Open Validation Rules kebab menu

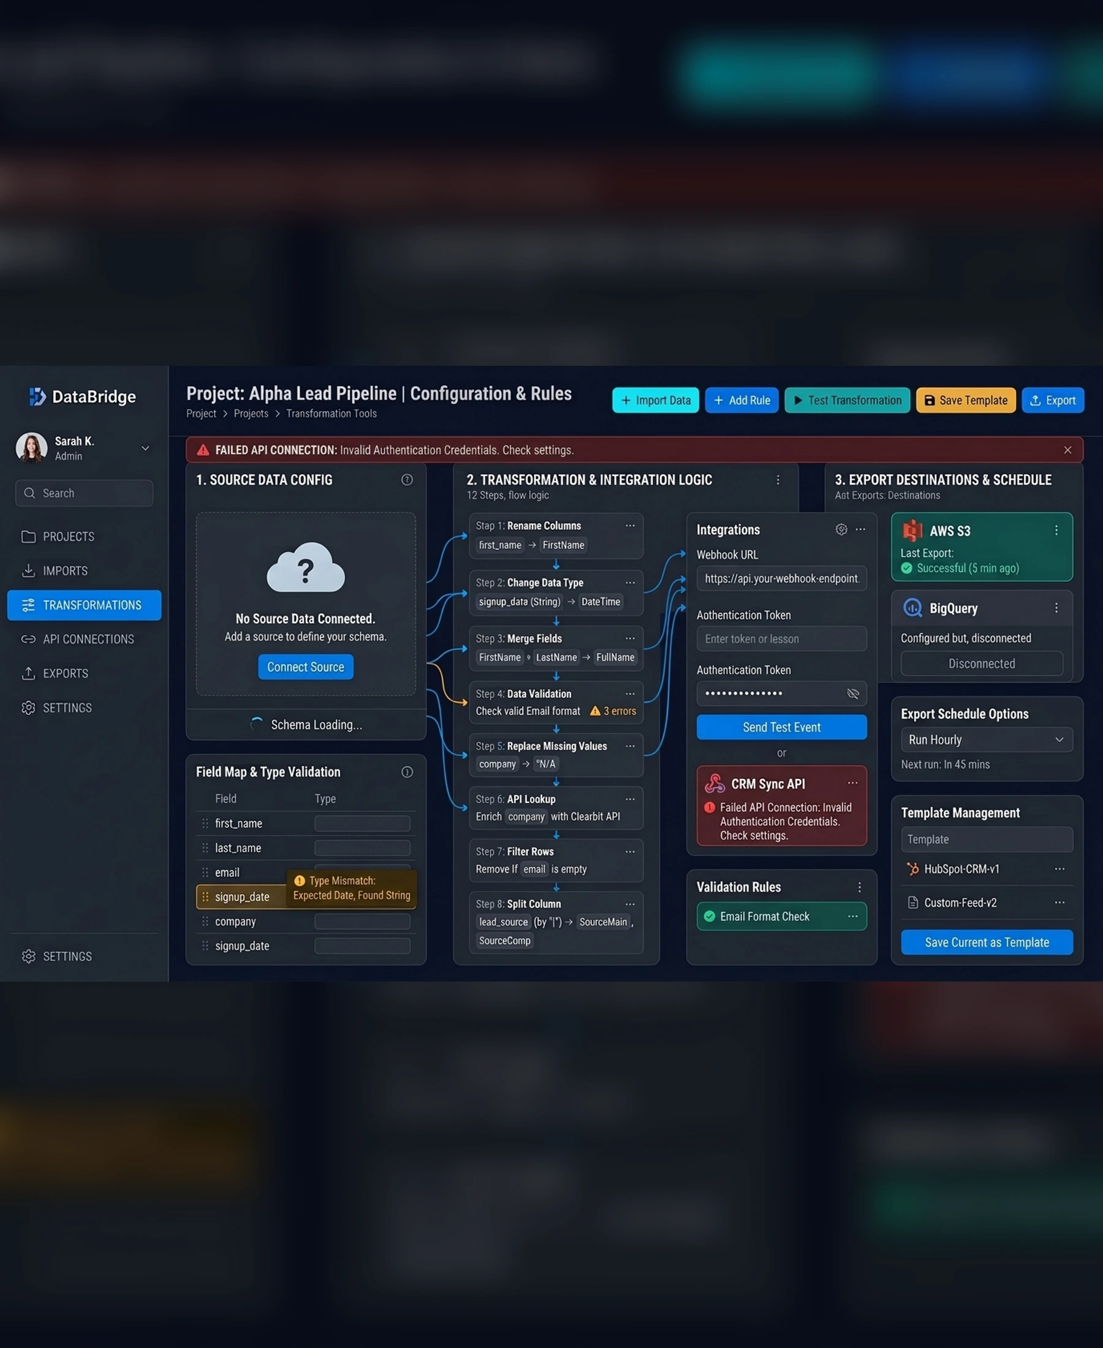pos(859,887)
